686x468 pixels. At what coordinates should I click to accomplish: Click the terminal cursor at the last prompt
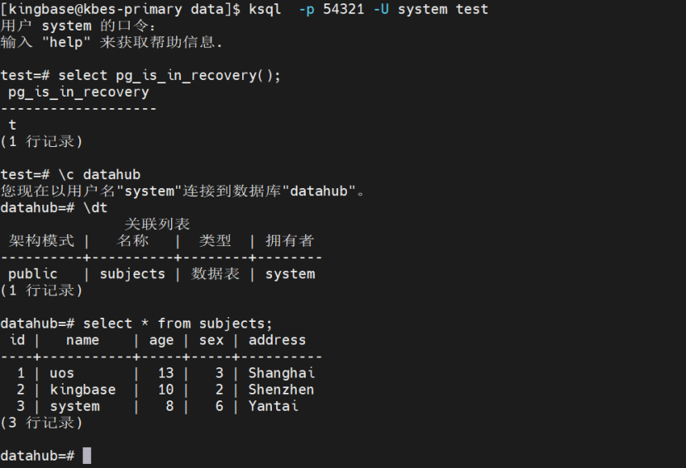(x=87, y=456)
